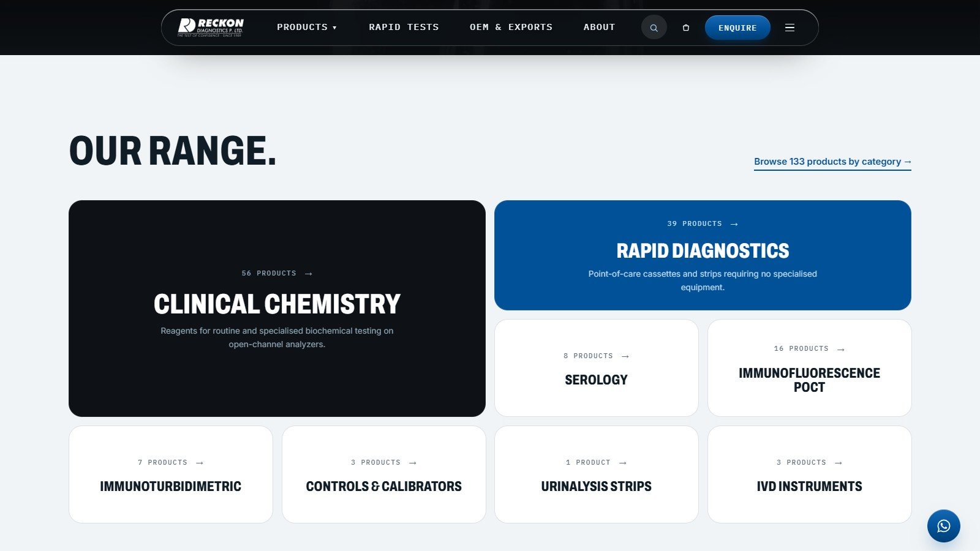Click the arrow beside 39 Products
980x551 pixels.
734,224
